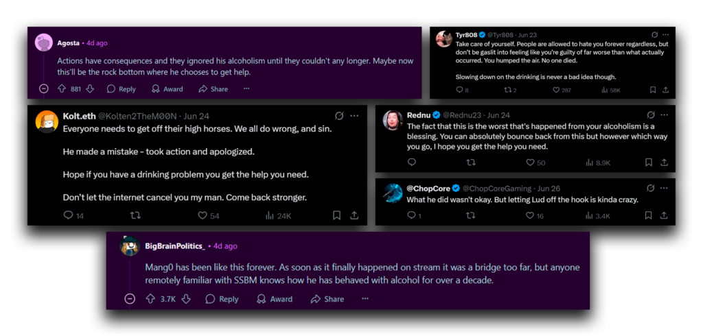
Task: Like the @ChopCore tweet
Action: (531, 215)
